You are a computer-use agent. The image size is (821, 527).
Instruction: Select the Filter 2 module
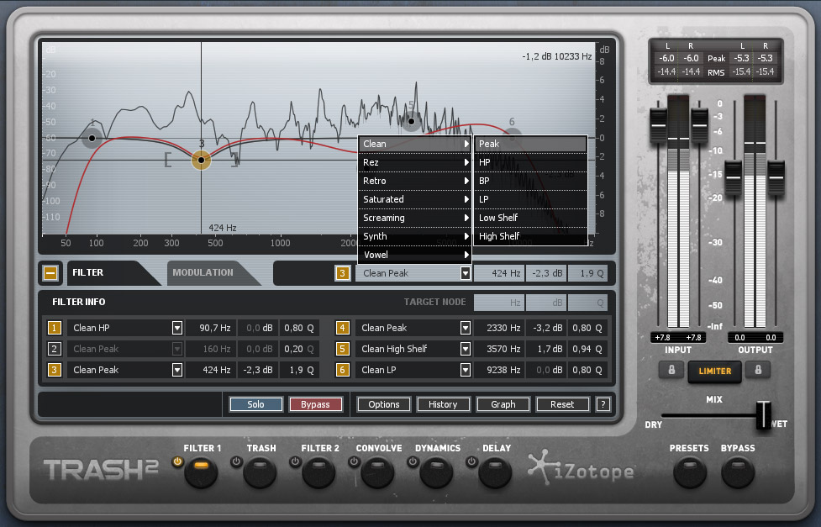[x=318, y=473]
